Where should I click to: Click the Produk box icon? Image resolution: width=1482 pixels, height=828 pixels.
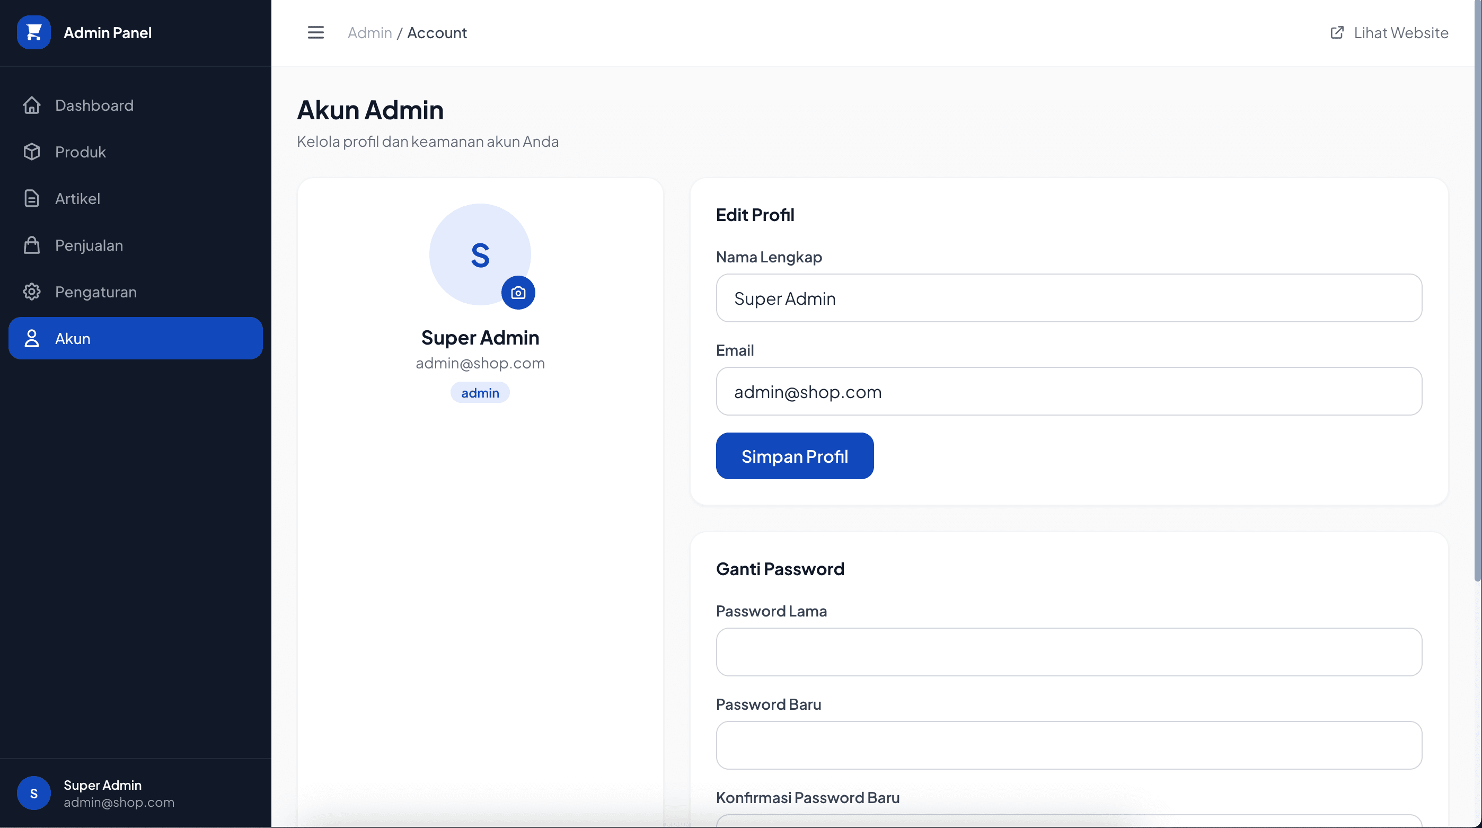[32, 152]
